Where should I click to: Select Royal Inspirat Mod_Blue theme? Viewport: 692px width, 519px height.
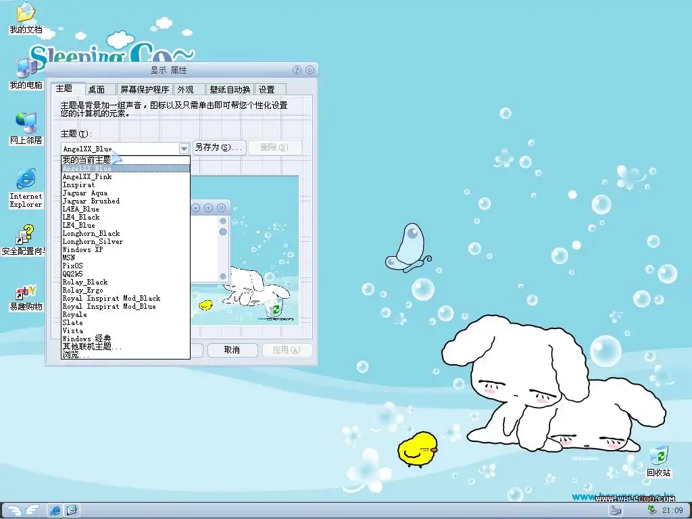point(125,306)
